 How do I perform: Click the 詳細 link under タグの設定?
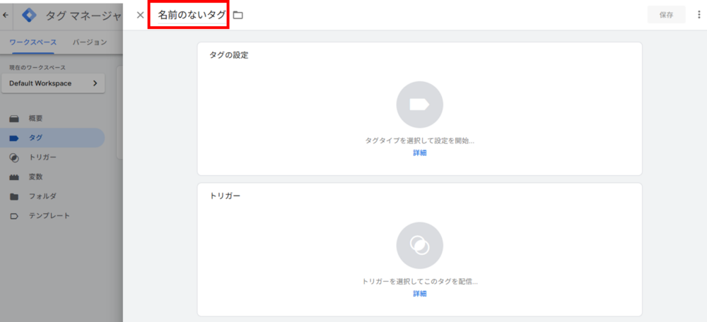click(x=420, y=153)
